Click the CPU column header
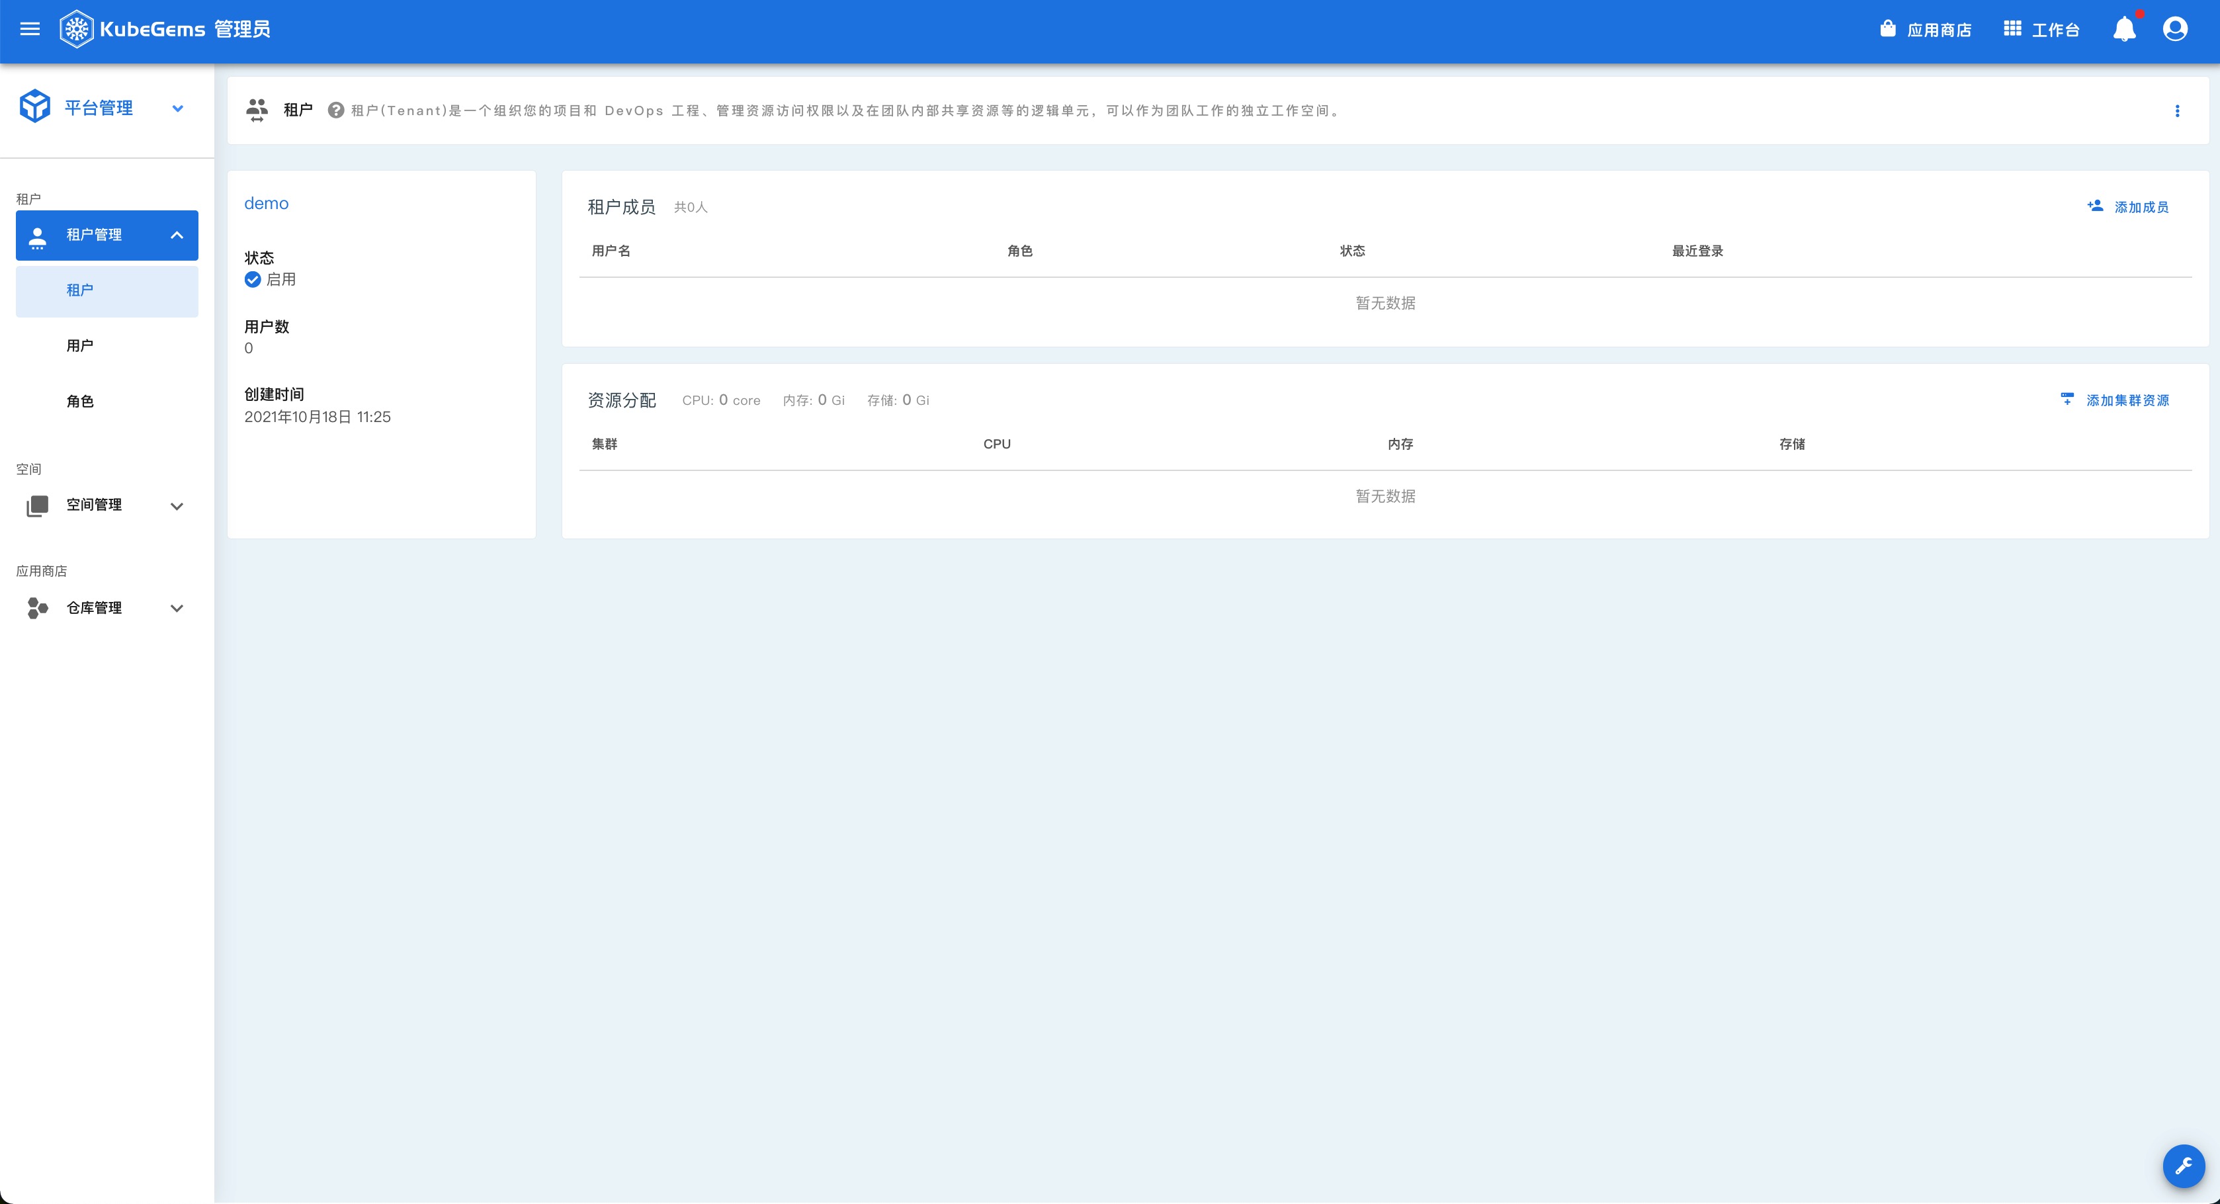The width and height of the screenshot is (2220, 1204). [997, 444]
